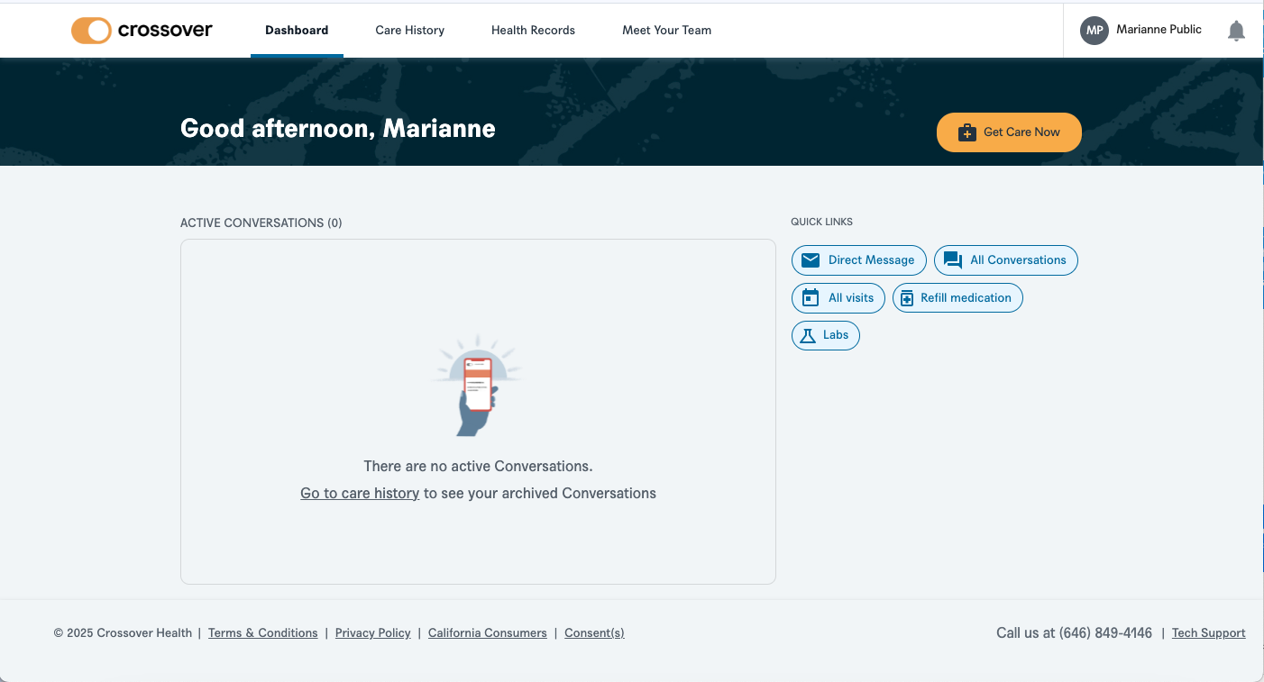Open Direct Message quick link
1264x682 pixels.
pos(859,260)
